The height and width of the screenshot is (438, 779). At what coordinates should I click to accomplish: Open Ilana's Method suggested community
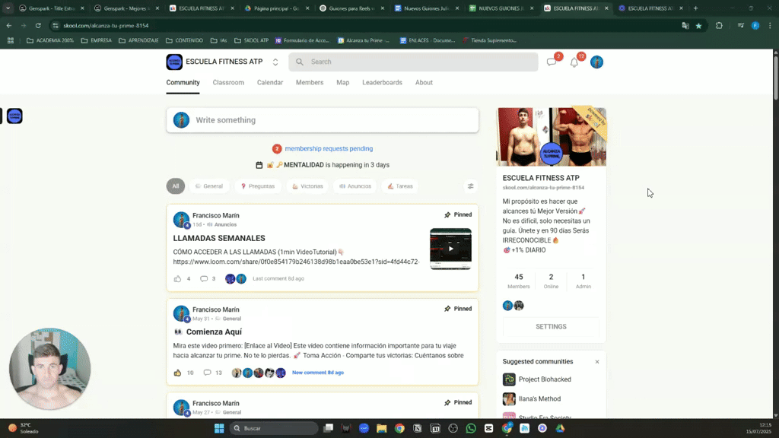(x=539, y=398)
